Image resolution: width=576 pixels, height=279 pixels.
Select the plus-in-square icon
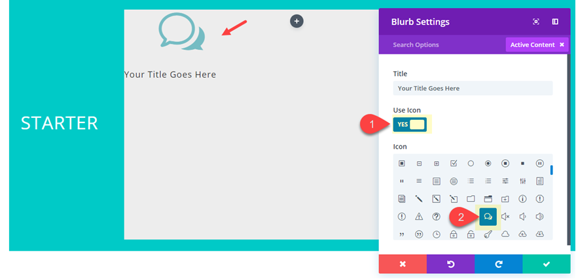click(436, 164)
